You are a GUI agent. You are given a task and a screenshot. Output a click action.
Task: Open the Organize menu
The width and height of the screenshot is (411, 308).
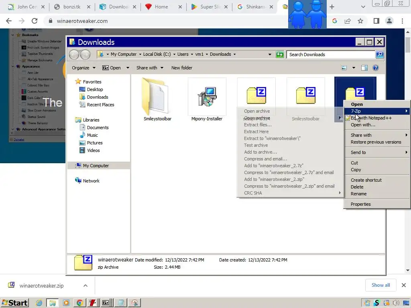83,68
